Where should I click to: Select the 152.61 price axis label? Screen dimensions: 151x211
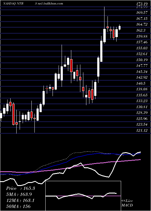pos(142,54)
